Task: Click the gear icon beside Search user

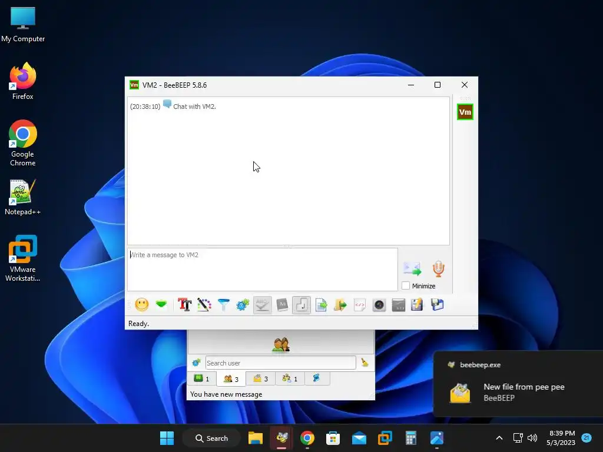Action: pyautogui.click(x=197, y=363)
